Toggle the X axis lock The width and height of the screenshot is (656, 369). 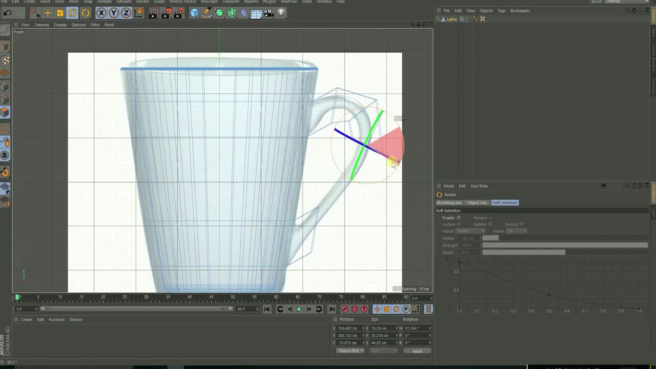(101, 13)
